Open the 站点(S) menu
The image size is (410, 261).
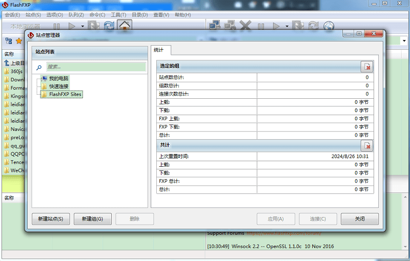(33, 15)
